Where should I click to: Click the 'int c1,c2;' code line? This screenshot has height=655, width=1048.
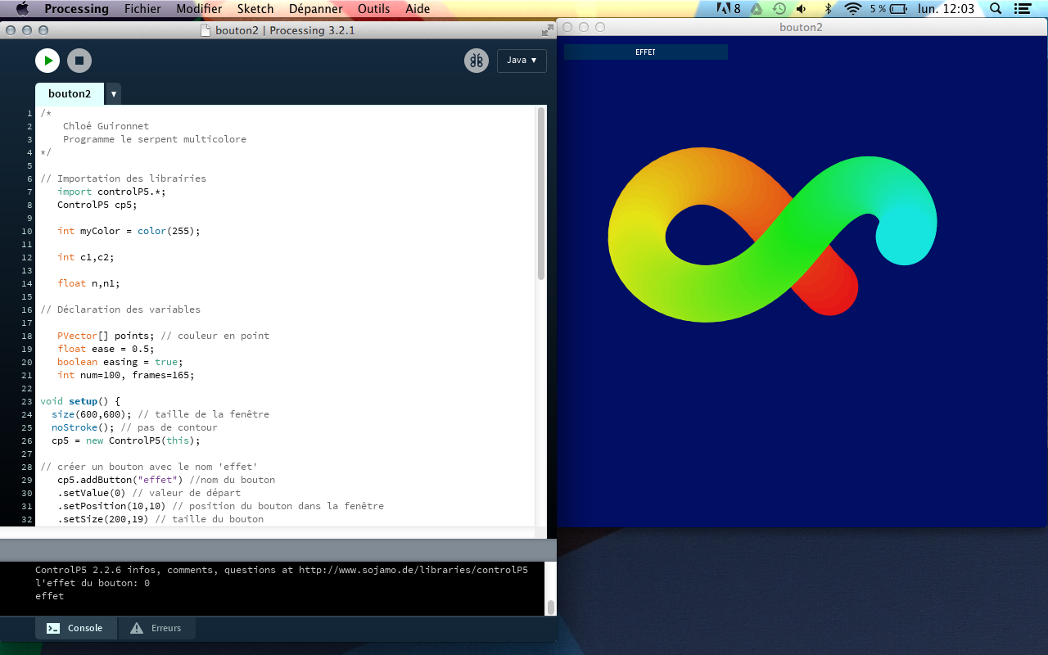(86, 257)
